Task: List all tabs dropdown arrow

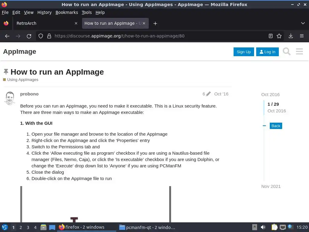Action: pos(303,23)
